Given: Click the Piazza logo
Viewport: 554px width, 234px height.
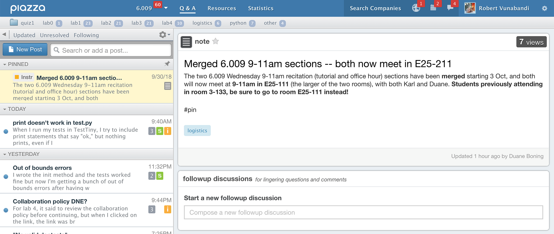Looking at the screenshot, I should click(28, 8).
